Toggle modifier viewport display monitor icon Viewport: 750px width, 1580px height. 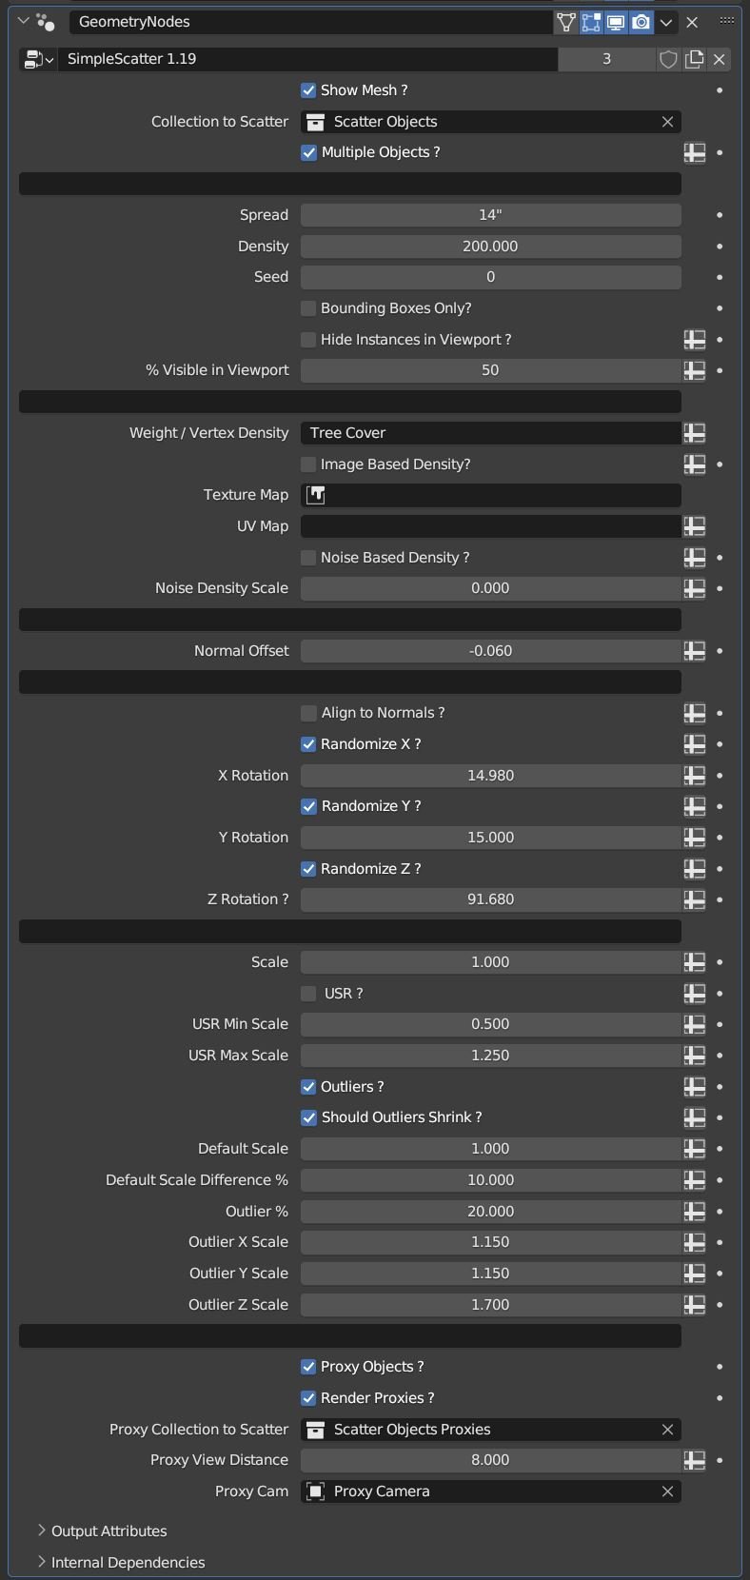tap(616, 21)
